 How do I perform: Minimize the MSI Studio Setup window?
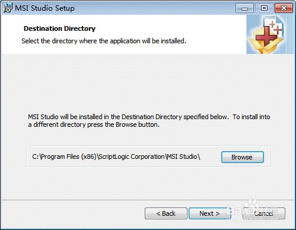(x=244, y=8)
